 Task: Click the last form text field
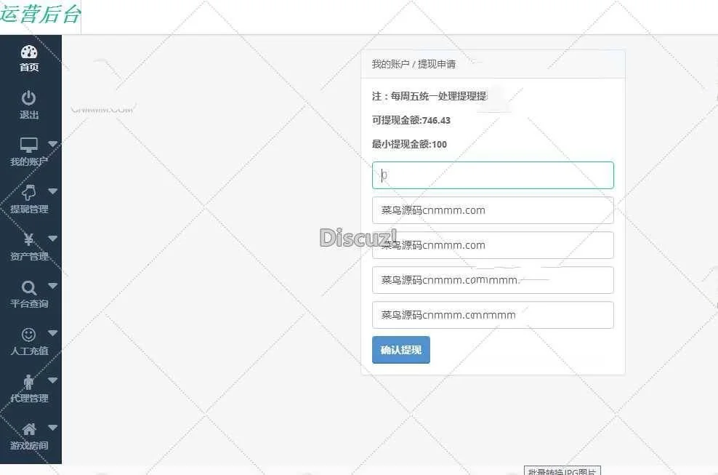click(493, 315)
